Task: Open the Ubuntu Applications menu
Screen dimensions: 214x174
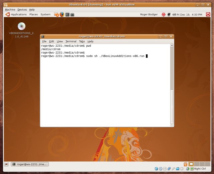Action: click(19, 14)
